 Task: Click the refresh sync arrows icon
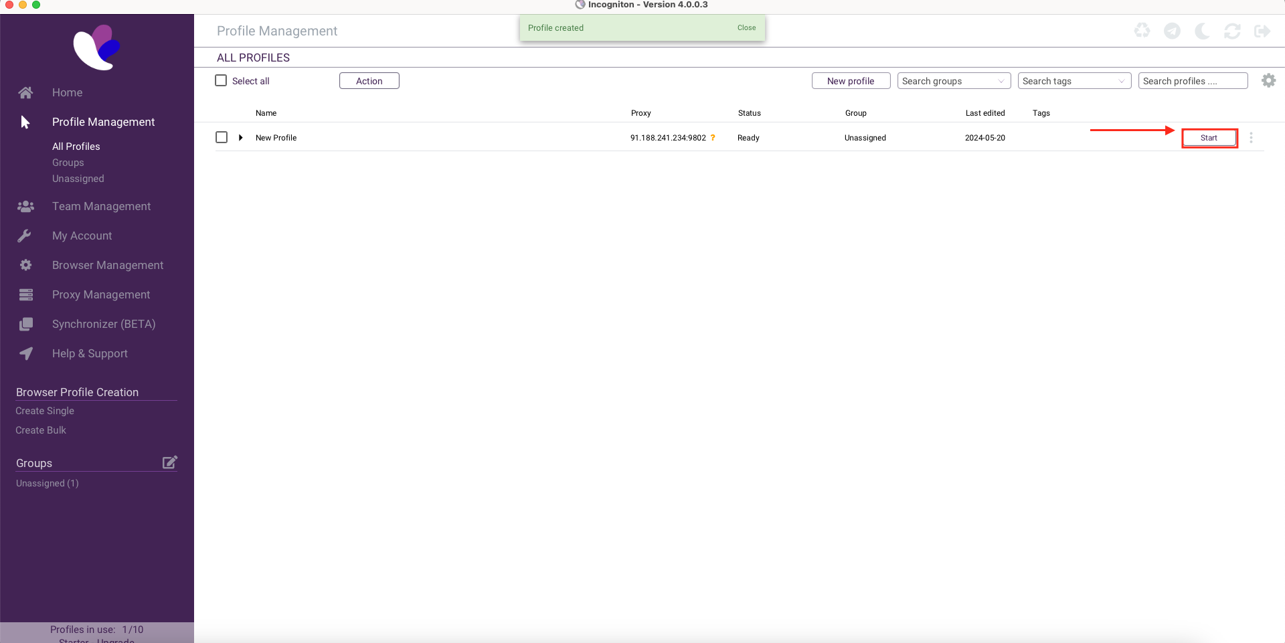[x=1232, y=31]
